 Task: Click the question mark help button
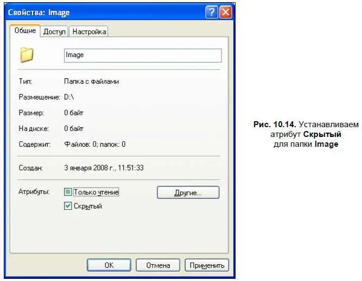tap(212, 12)
